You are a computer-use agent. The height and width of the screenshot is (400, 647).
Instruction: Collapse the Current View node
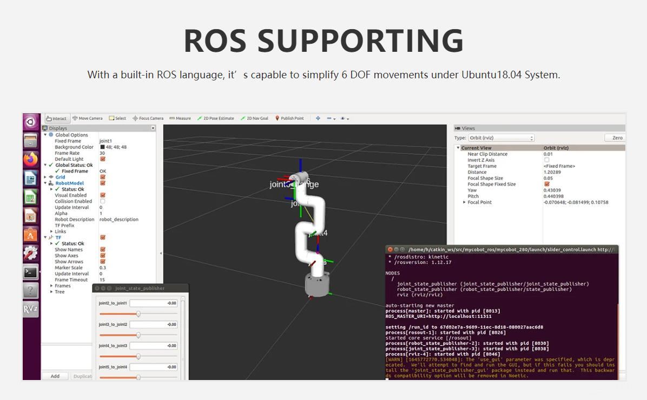pyautogui.click(x=458, y=148)
